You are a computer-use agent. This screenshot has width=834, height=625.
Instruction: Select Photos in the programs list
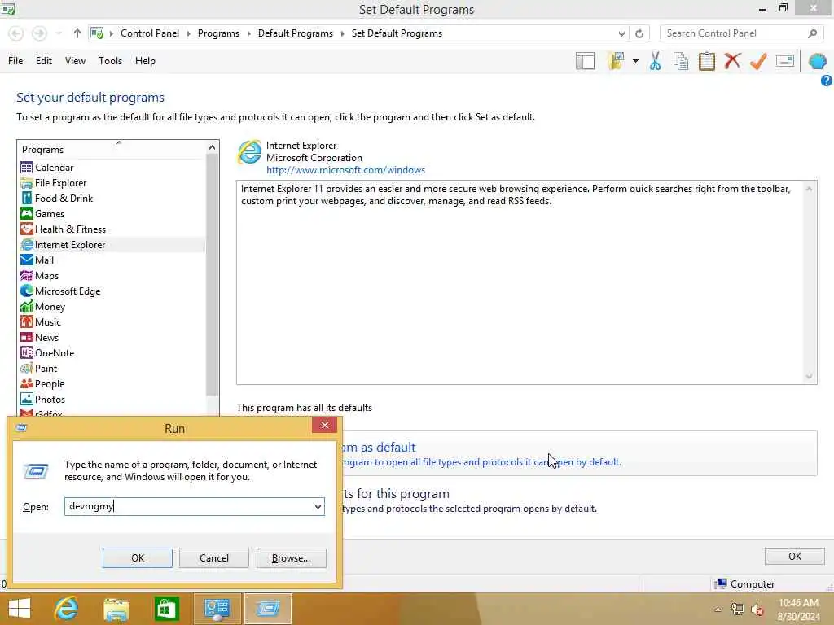pos(50,399)
